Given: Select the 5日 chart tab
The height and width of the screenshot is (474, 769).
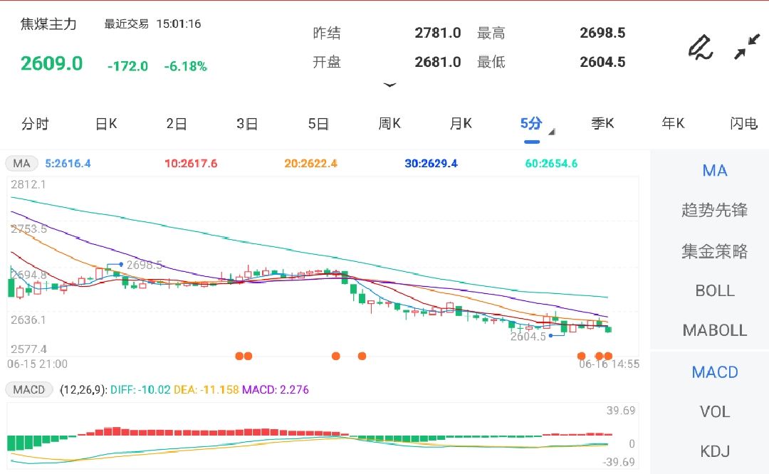Looking at the screenshot, I should tap(318, 124).
